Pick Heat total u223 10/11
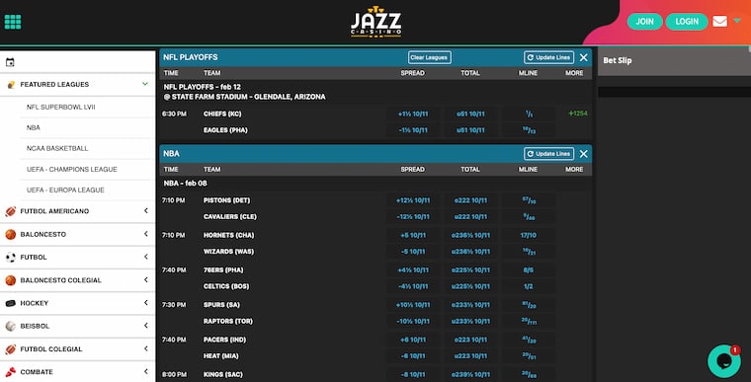 pos(470,356)
